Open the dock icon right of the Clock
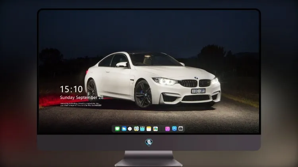298x167 pixels. (x=136, y=129)
